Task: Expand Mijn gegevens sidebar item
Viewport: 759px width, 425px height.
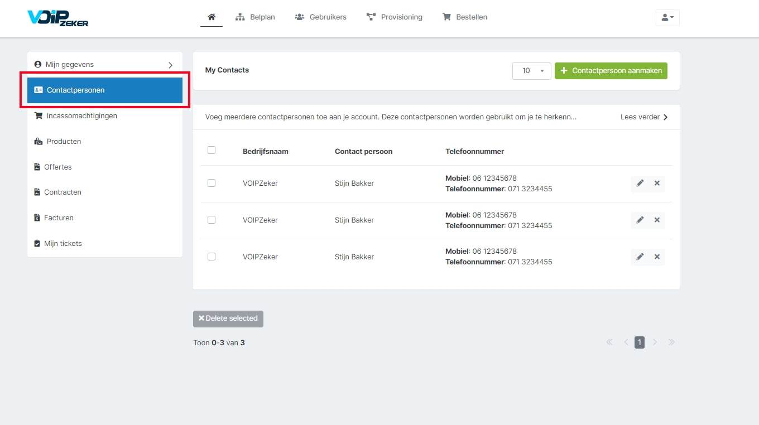Action: 105,65
